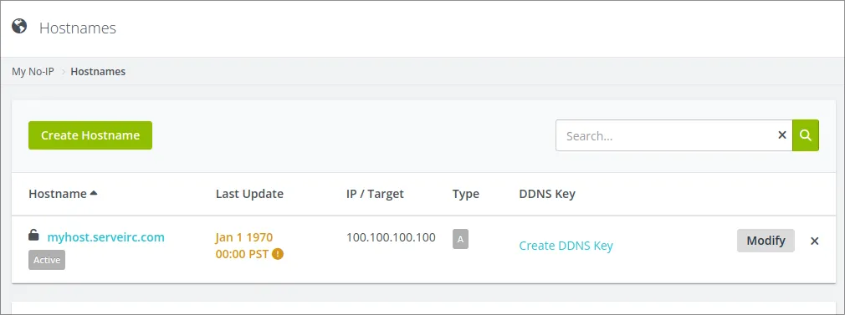Click the DDNS Key column header
845x315 pixels.
[x=547, y=194]
